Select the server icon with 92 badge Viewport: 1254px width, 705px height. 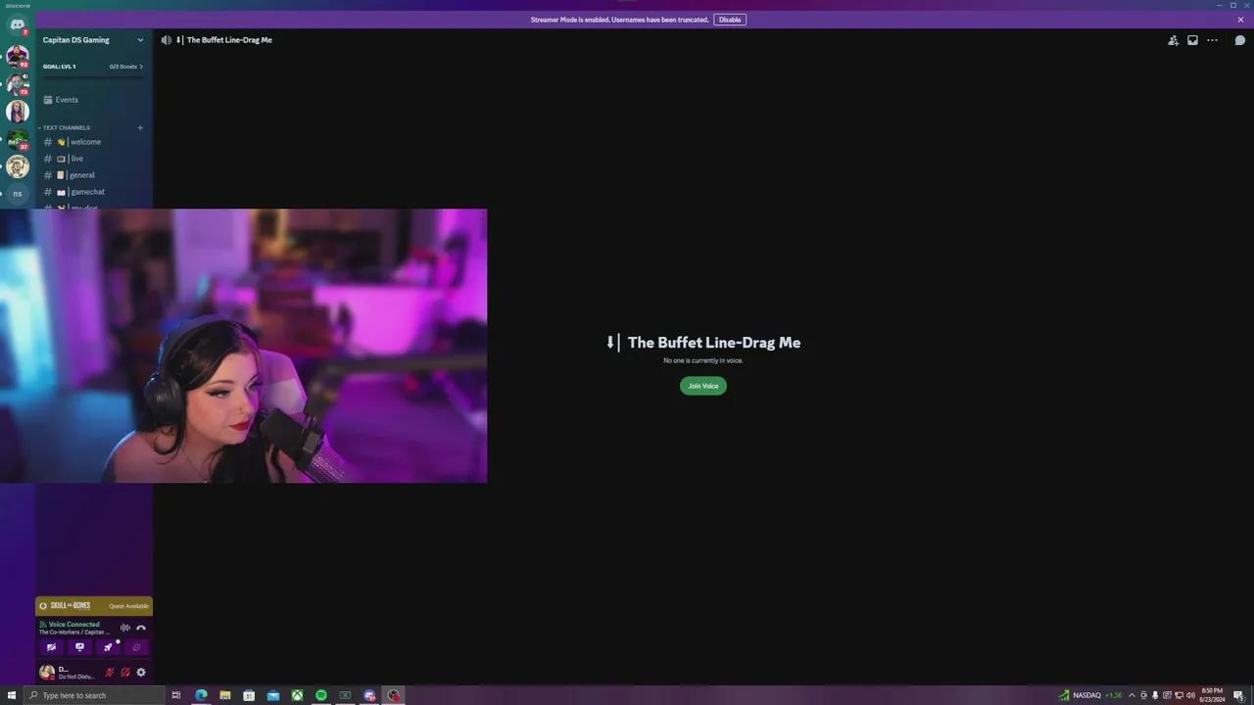tap(18, 55)
